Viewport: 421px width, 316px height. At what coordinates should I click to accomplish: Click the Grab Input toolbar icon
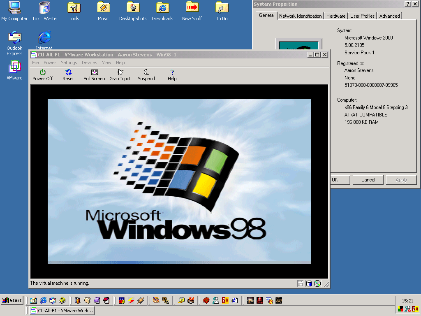tap(120, 75)
